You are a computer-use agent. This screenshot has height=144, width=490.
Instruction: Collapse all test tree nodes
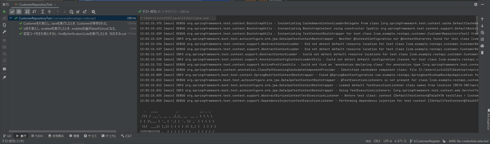(49, 12)
